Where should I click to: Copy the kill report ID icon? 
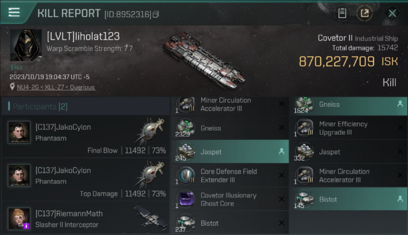(x=156, y=14)
